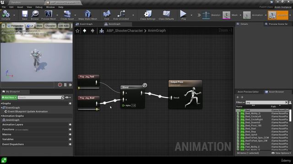Click the LOD Auto button
The height and width of the screenshot is (164, 293).
[64, 26]
